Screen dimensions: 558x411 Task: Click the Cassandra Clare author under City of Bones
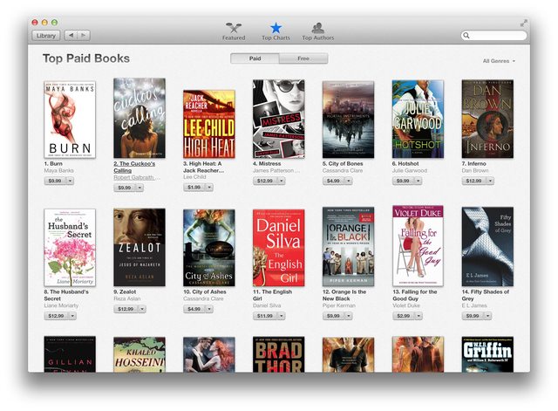[x=343, y=171]
